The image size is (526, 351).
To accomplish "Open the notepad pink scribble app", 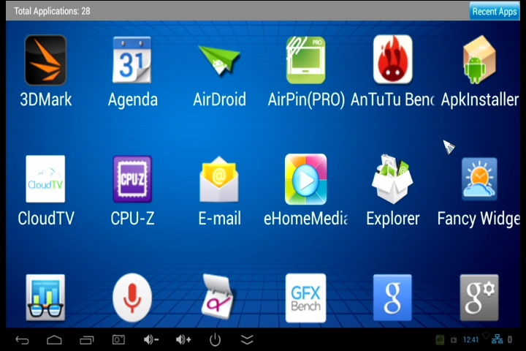I will 218,297.
